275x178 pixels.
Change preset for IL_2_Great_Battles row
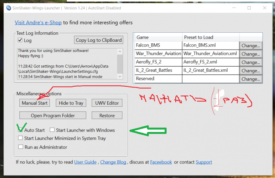(x=250, y=70)
